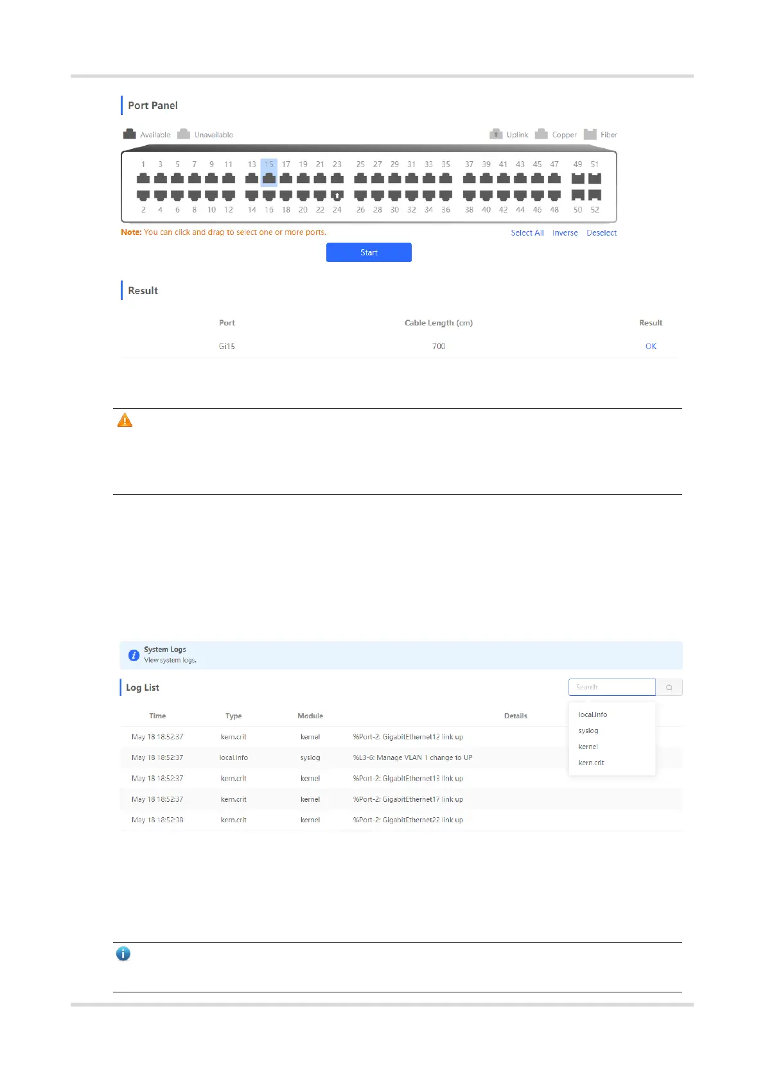Select port 2 icon in the panel
The height and width of the screenshot is (1081, 765).
click(x=143, y=195)
